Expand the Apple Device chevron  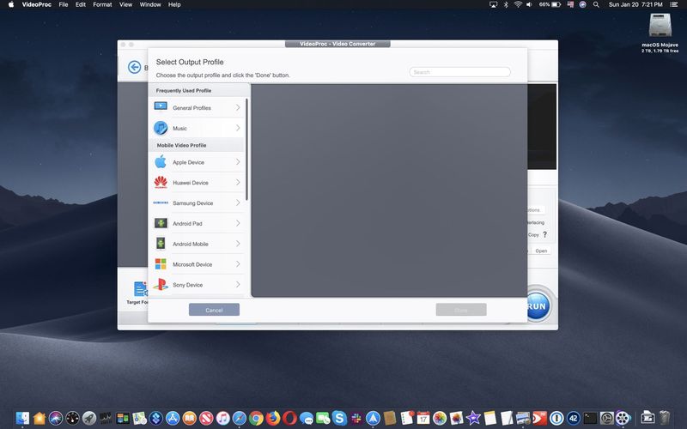[x=238, y=162]
